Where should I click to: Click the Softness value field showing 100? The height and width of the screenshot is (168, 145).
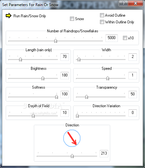[x=65, y=94]
